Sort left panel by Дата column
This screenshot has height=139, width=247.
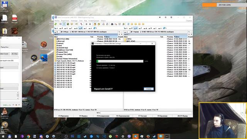click(x=111, y=37)
